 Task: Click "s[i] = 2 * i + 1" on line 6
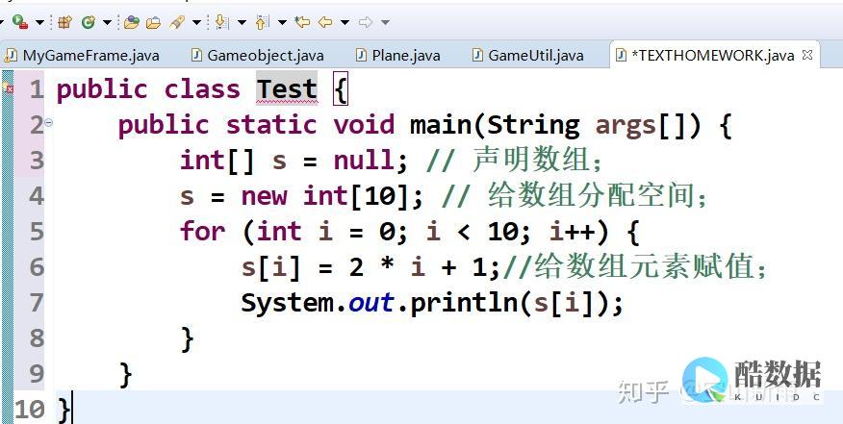(x=364, y=267)
